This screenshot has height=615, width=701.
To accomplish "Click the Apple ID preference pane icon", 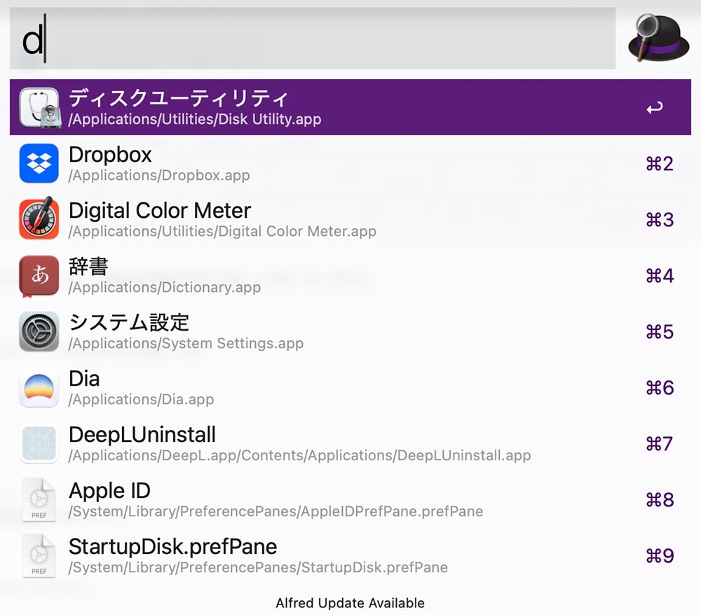I will [39, 499].
